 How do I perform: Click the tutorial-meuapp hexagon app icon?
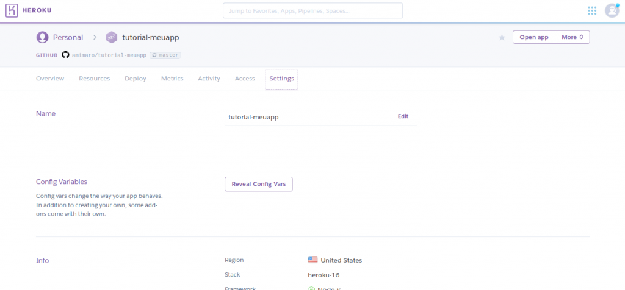tap(111, 37)
